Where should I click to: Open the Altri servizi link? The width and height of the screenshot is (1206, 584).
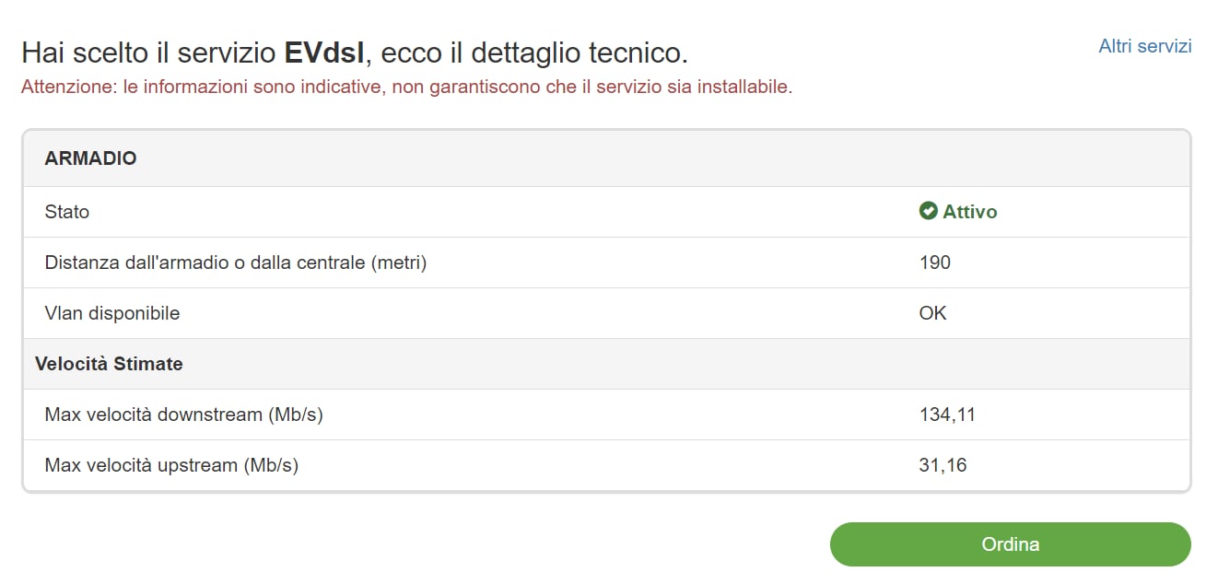pos(1145,46)
